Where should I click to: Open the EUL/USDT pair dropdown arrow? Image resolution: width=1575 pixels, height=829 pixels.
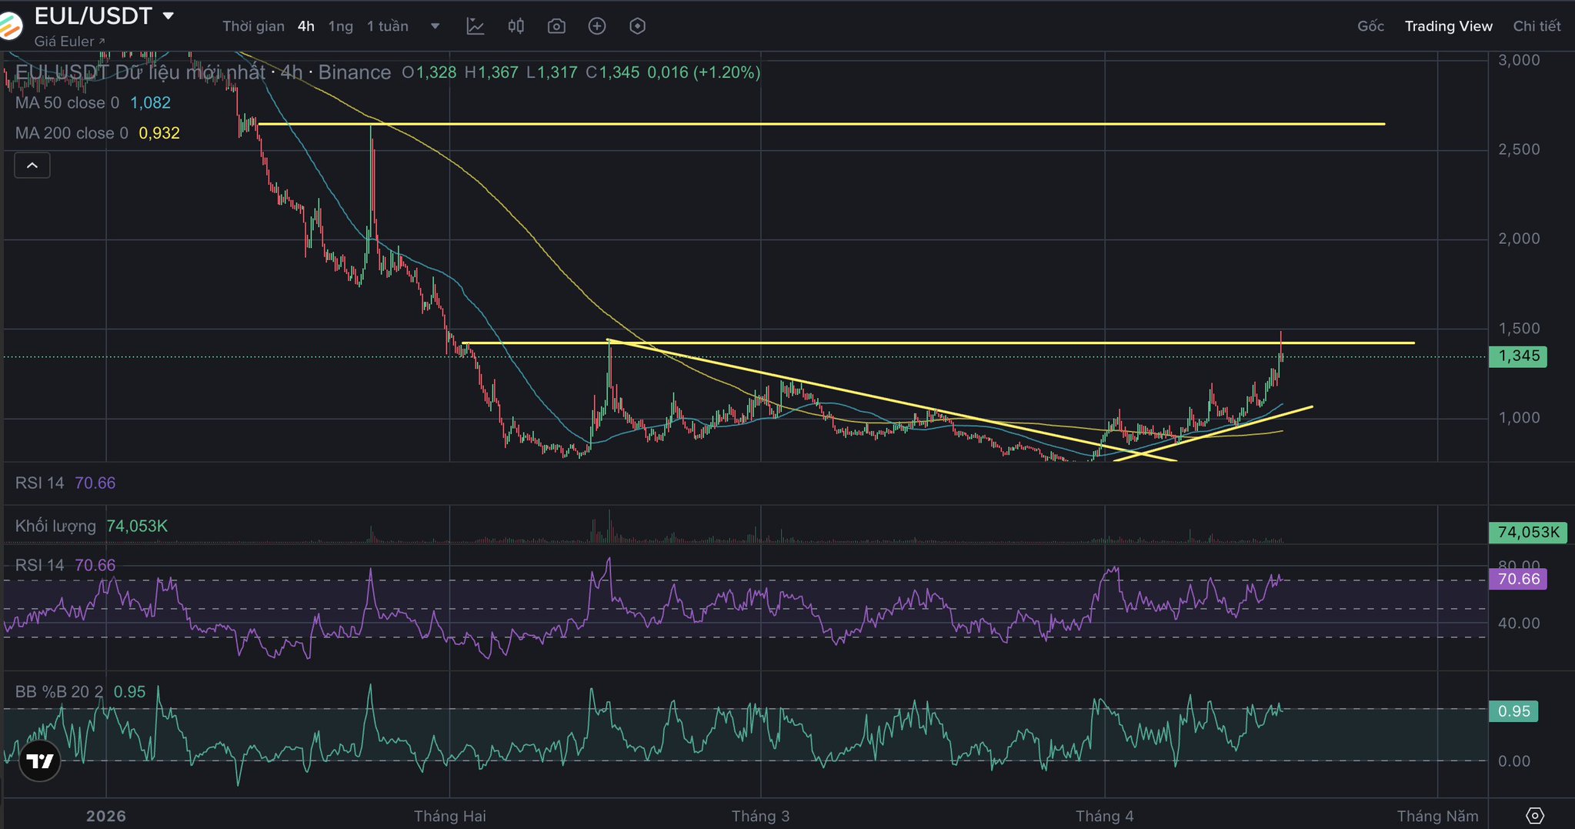point(169,15)
